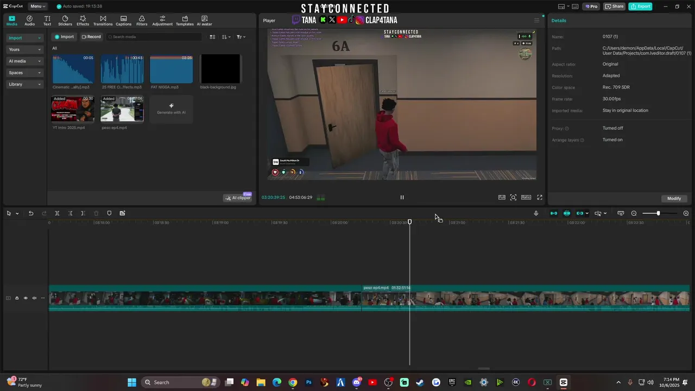
Task: Toggle main track magnet
Action: coord(554,213)
